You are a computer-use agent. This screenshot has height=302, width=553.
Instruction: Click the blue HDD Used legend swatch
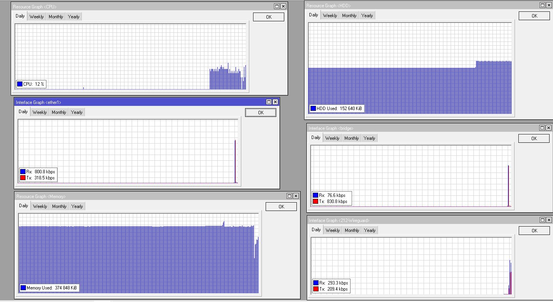pyautogui.click(x=313, y=109)
